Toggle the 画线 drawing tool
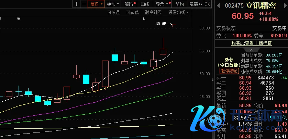288x139 pixels. pos(145,4)
